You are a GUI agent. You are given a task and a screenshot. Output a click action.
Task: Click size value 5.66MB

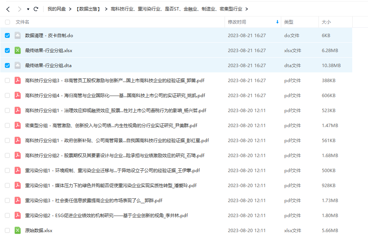[330, 230]
